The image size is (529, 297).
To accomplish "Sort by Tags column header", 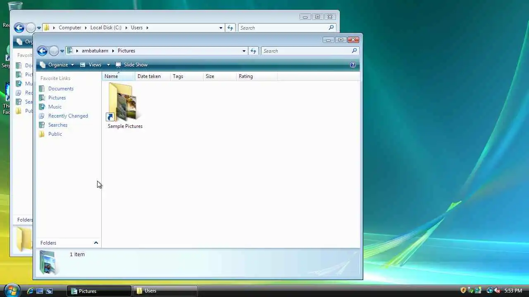I will pyautogui.click(x=187, y=76).
